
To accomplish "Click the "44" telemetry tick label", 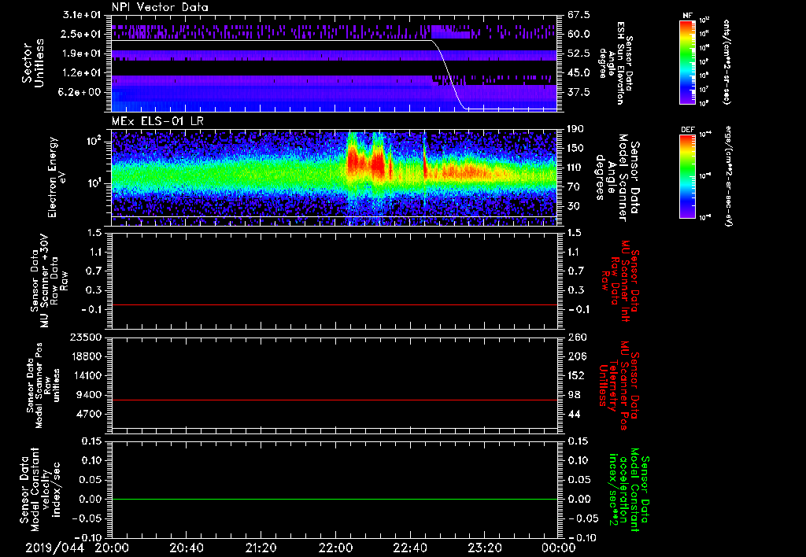I will (573, 414).
